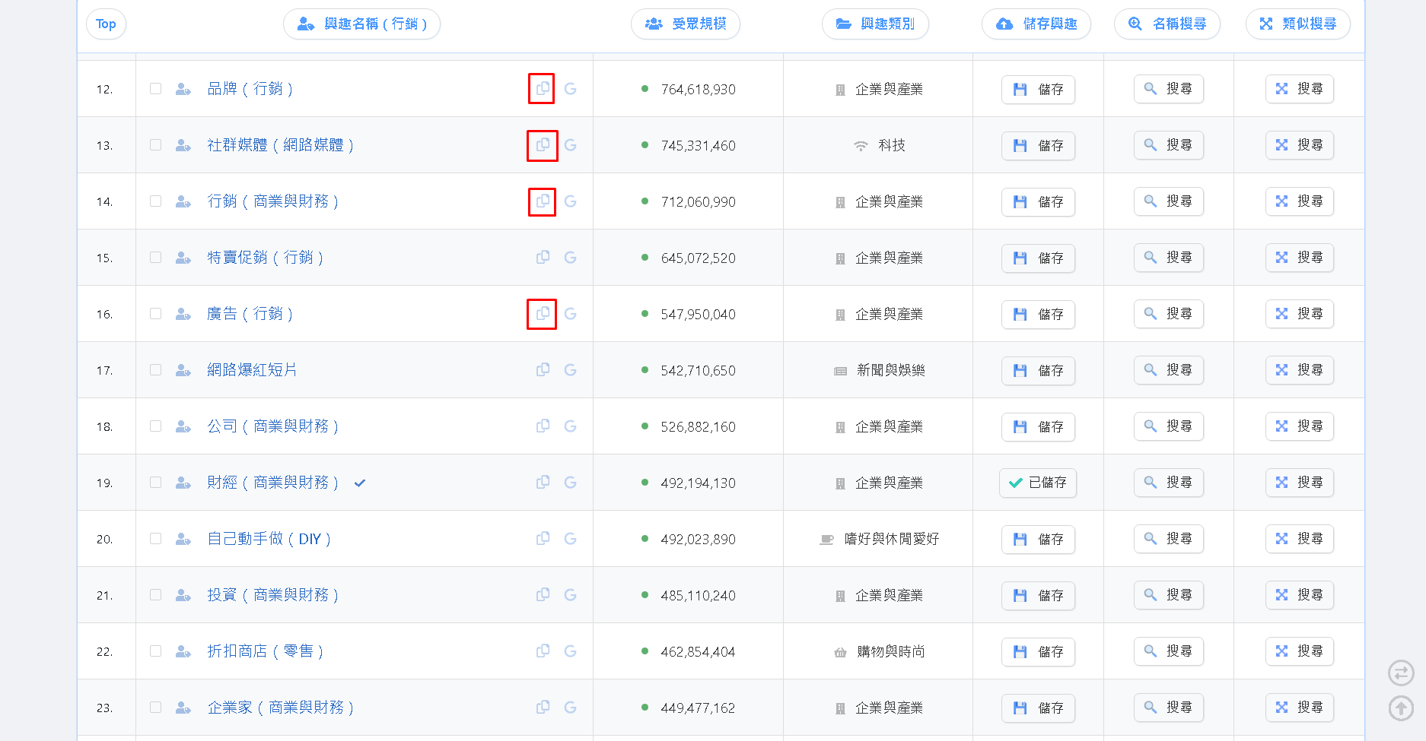Copy the 品牌（行銷）interest name
The height and width of the screenshot is (741, 1426).
click(543, 89)
